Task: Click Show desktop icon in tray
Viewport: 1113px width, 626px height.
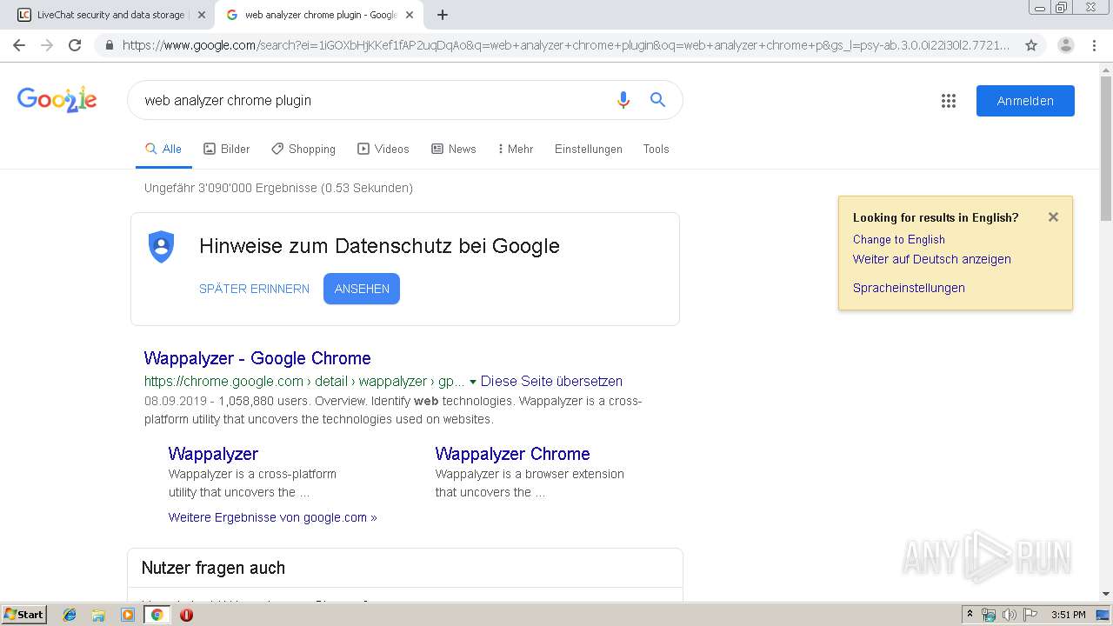Action: point(1103,615)
